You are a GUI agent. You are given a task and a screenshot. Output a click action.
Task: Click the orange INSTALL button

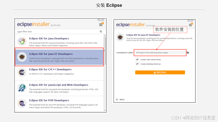pos(160,72)
